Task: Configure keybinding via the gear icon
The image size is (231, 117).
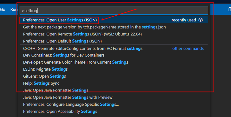Action: click(x=201, y=20)
